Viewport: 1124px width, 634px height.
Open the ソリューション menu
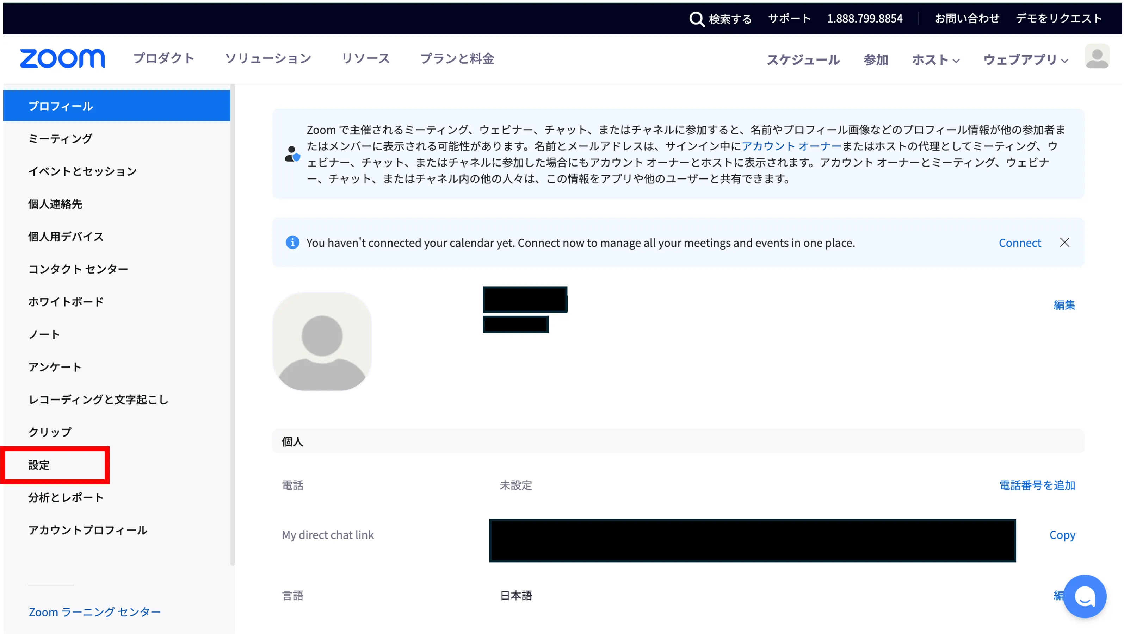tap(268, 58)
